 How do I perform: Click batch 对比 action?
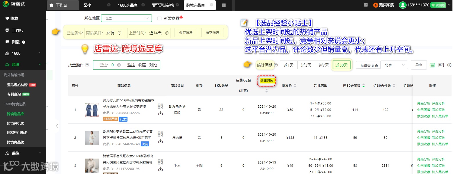click(x=153, y=65)
